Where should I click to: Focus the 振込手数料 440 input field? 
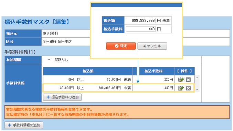140,29
